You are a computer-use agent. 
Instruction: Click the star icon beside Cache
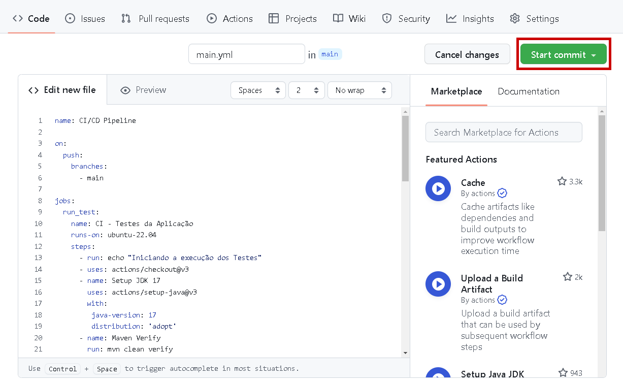tap(562, 181)
